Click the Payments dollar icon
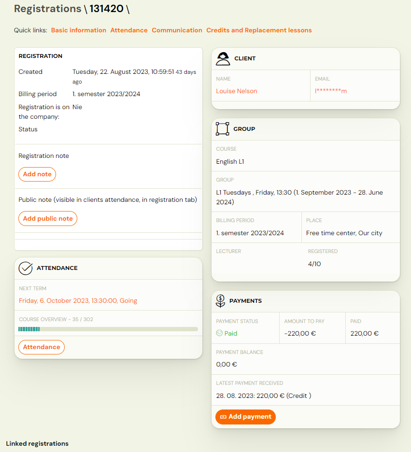Screen dimensions: 411x452 (x=221, y=300)
